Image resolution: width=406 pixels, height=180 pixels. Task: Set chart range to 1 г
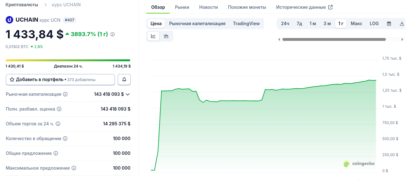tap(341, 24)
